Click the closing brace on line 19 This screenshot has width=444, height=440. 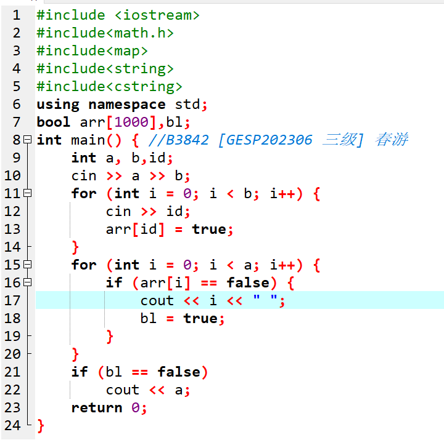coord(110,337)
